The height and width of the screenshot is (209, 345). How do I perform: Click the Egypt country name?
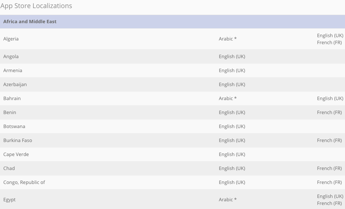[x=10, y=200]
